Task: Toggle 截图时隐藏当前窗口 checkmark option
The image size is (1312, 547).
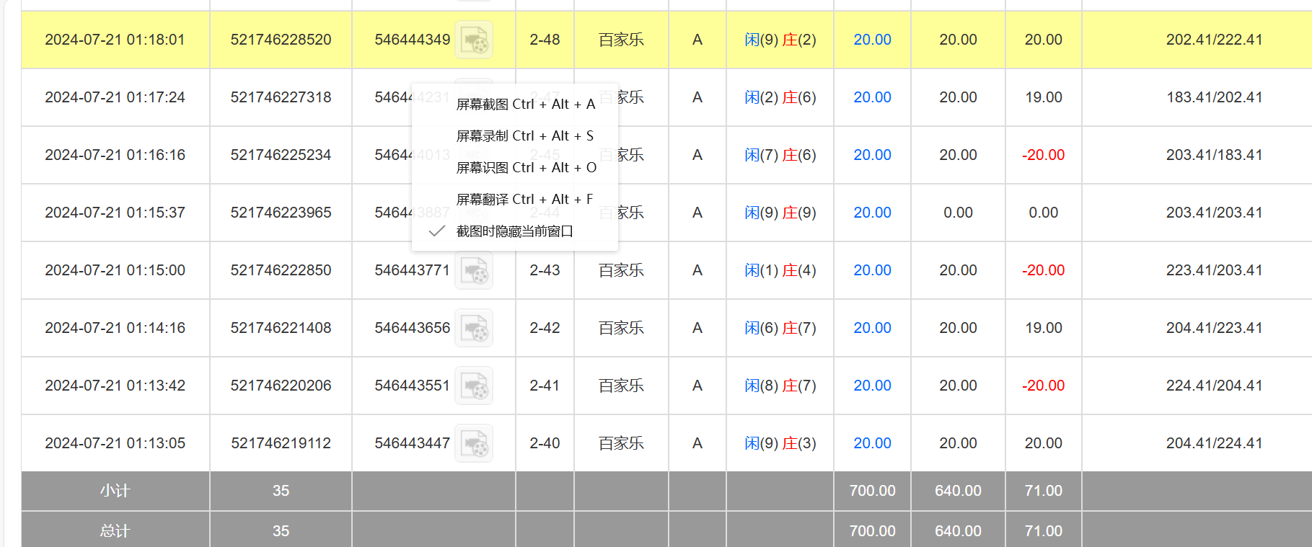Action: point(514,231)
